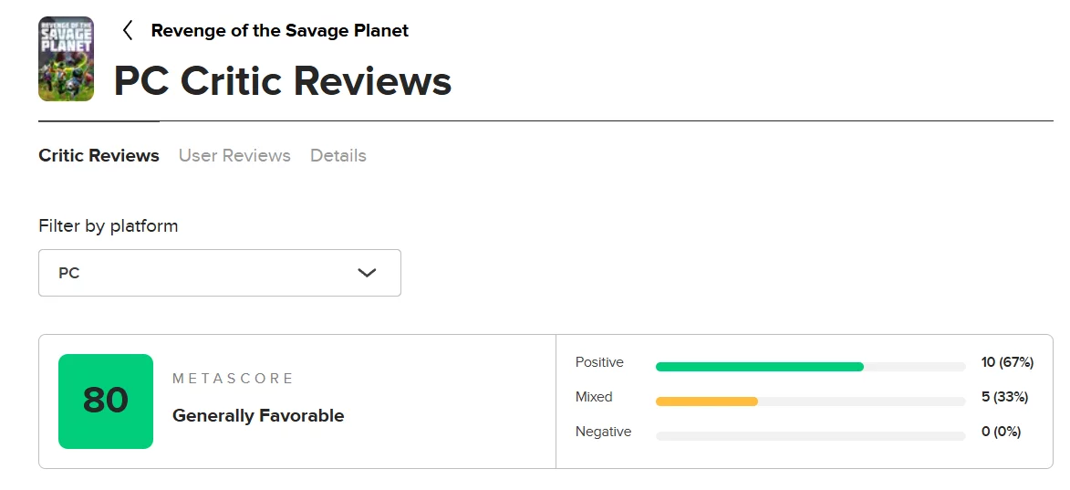Screen dimensions: 1070x490
Task: Filter by the Negative label
Action: click(603, 433)
